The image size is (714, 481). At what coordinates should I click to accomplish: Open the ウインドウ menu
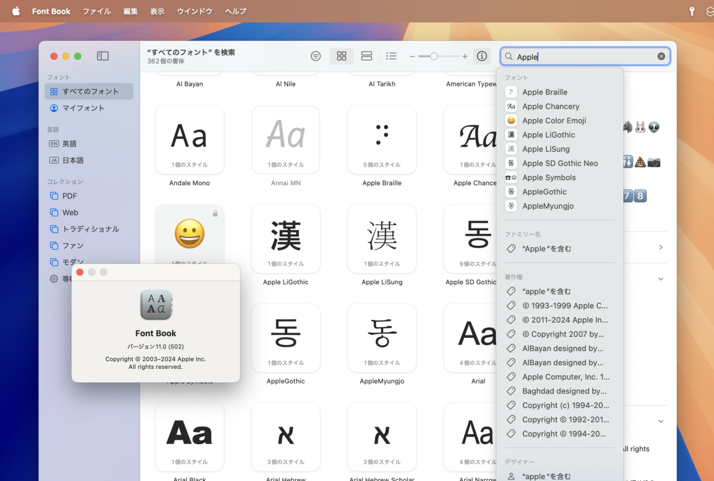coord(195,11)
